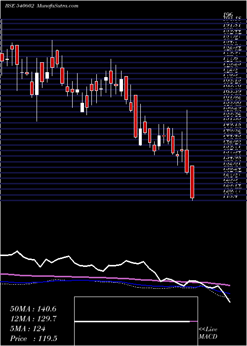Select the 12MA : 129.7 readout
Viewport: 247px width, 346px height.
[x=33, y=319]
